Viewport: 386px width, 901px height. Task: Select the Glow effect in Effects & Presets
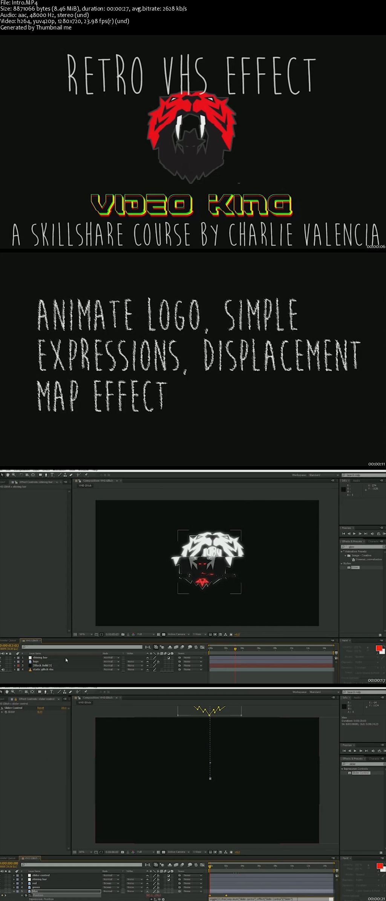click(355, 567)
